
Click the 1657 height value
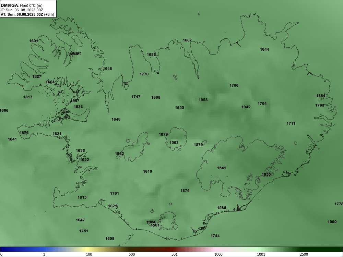pyautogui.click(x=75, y=101)
